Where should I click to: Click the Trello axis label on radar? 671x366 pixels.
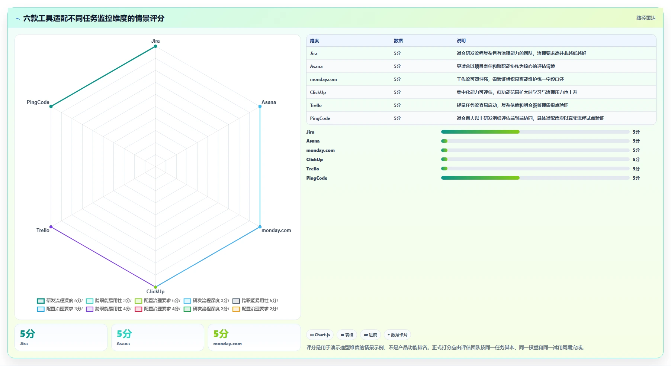point(43,231)
